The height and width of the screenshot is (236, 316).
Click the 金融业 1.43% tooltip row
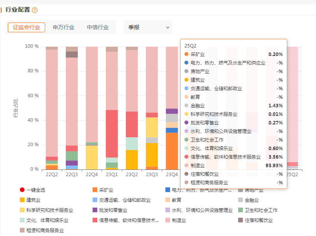point(233,105)
